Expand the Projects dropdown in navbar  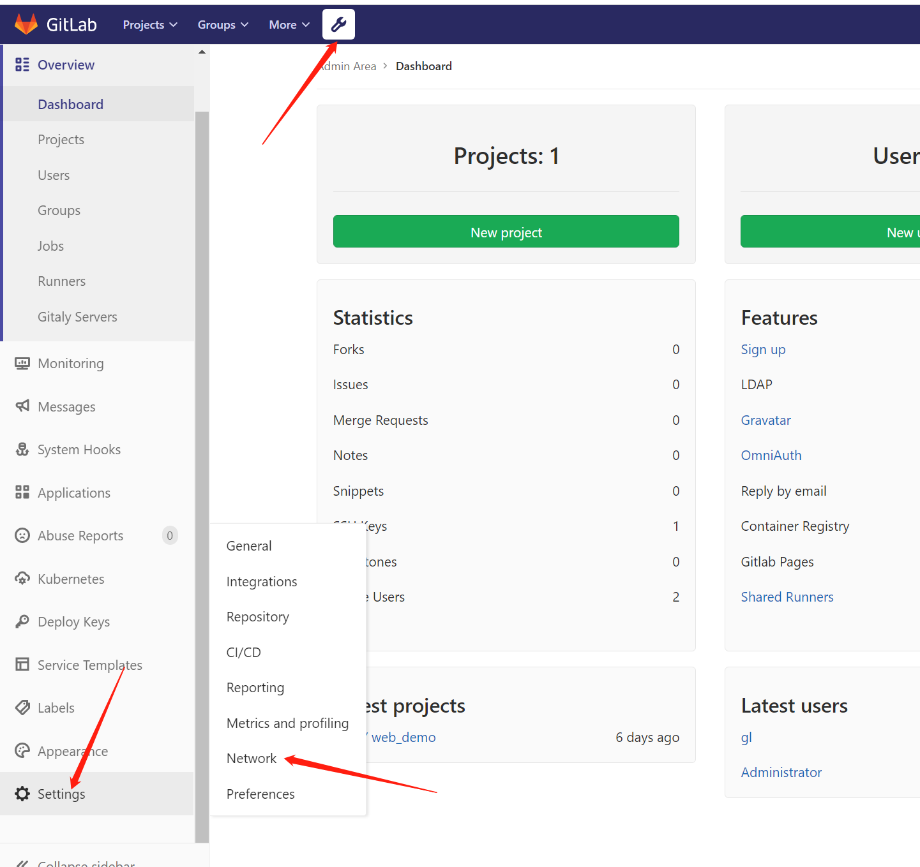click(150, 24)
